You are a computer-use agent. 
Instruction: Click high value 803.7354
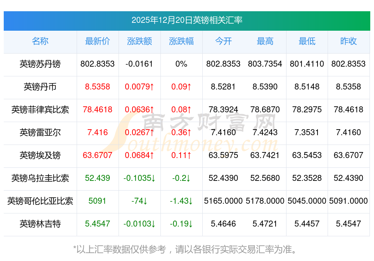coord(265,64)
